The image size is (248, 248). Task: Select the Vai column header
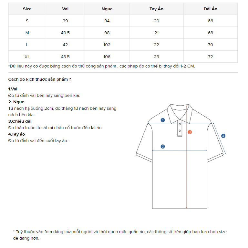tap(65, 9)
